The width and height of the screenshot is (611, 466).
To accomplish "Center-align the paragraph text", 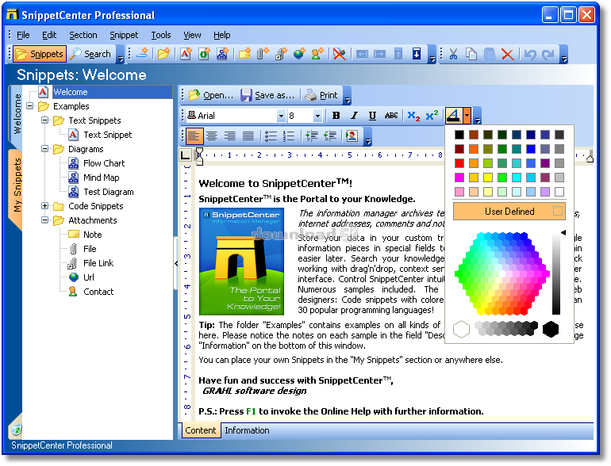I will (x=212, y=136).
